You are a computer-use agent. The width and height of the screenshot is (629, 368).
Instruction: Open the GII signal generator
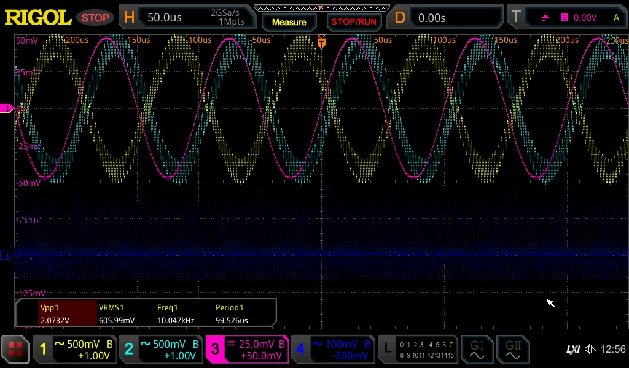pos(513,350)
